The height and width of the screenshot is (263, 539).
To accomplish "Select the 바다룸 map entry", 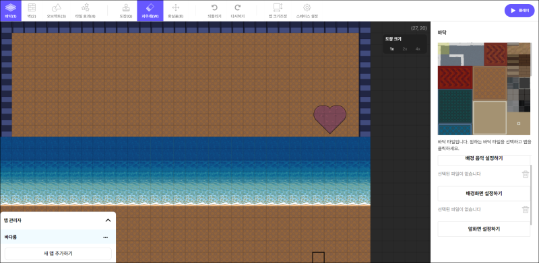I will (x=58, y=237).
